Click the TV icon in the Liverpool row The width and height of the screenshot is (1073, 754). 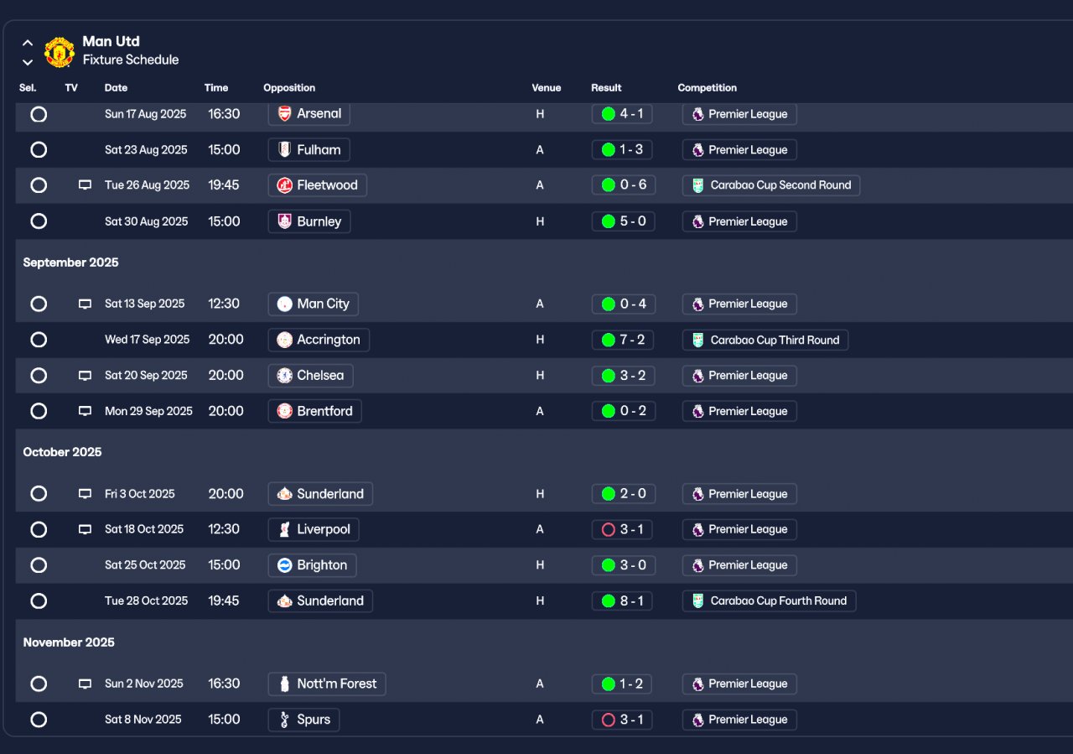(x=85, y=529)
